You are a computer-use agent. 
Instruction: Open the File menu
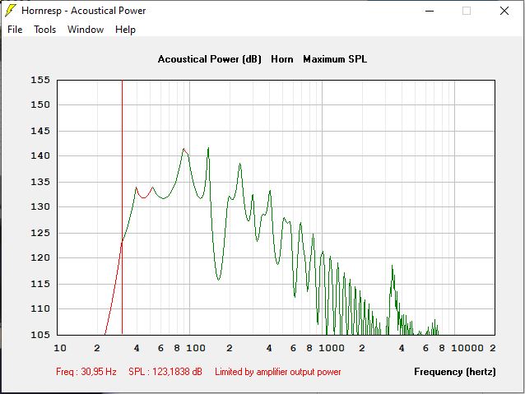pyautogui.click(x=15, y=30)
